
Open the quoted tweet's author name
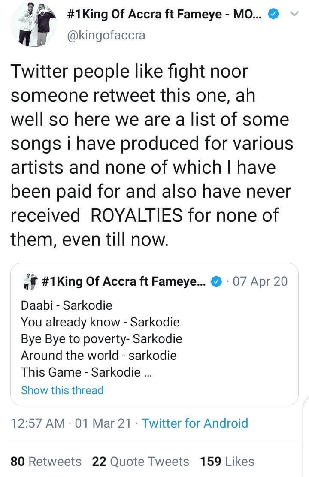(x=124, y=281)
